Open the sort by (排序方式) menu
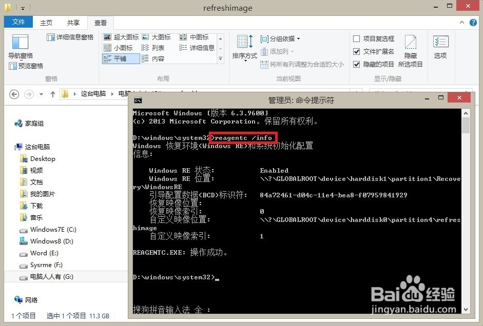 (245, 48)
